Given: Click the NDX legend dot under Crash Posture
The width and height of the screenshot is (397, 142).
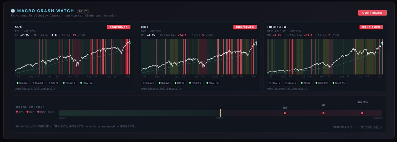Looking at the screenshot, I should point(27,112).
